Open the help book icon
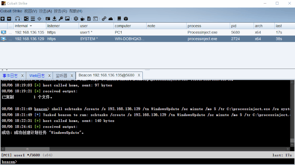Screen dimensions: 295x165 tap(119, 19)
